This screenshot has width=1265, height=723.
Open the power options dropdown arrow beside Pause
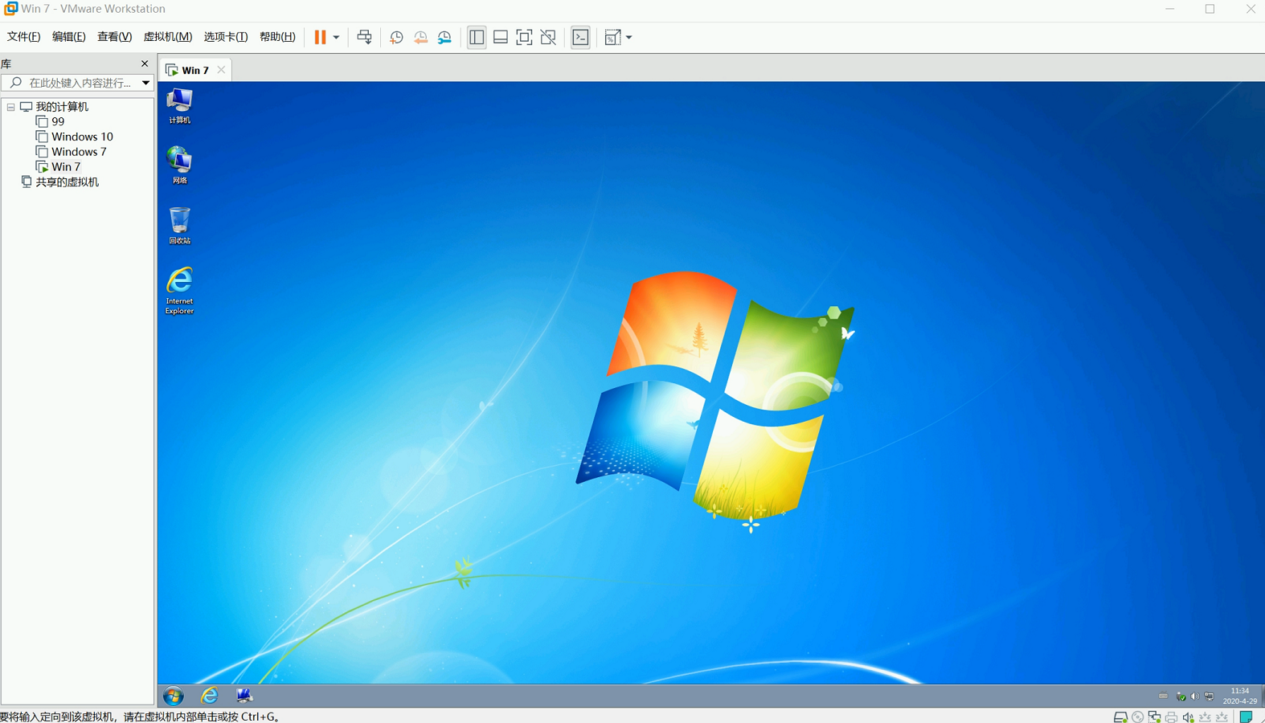tap(336, 37)
